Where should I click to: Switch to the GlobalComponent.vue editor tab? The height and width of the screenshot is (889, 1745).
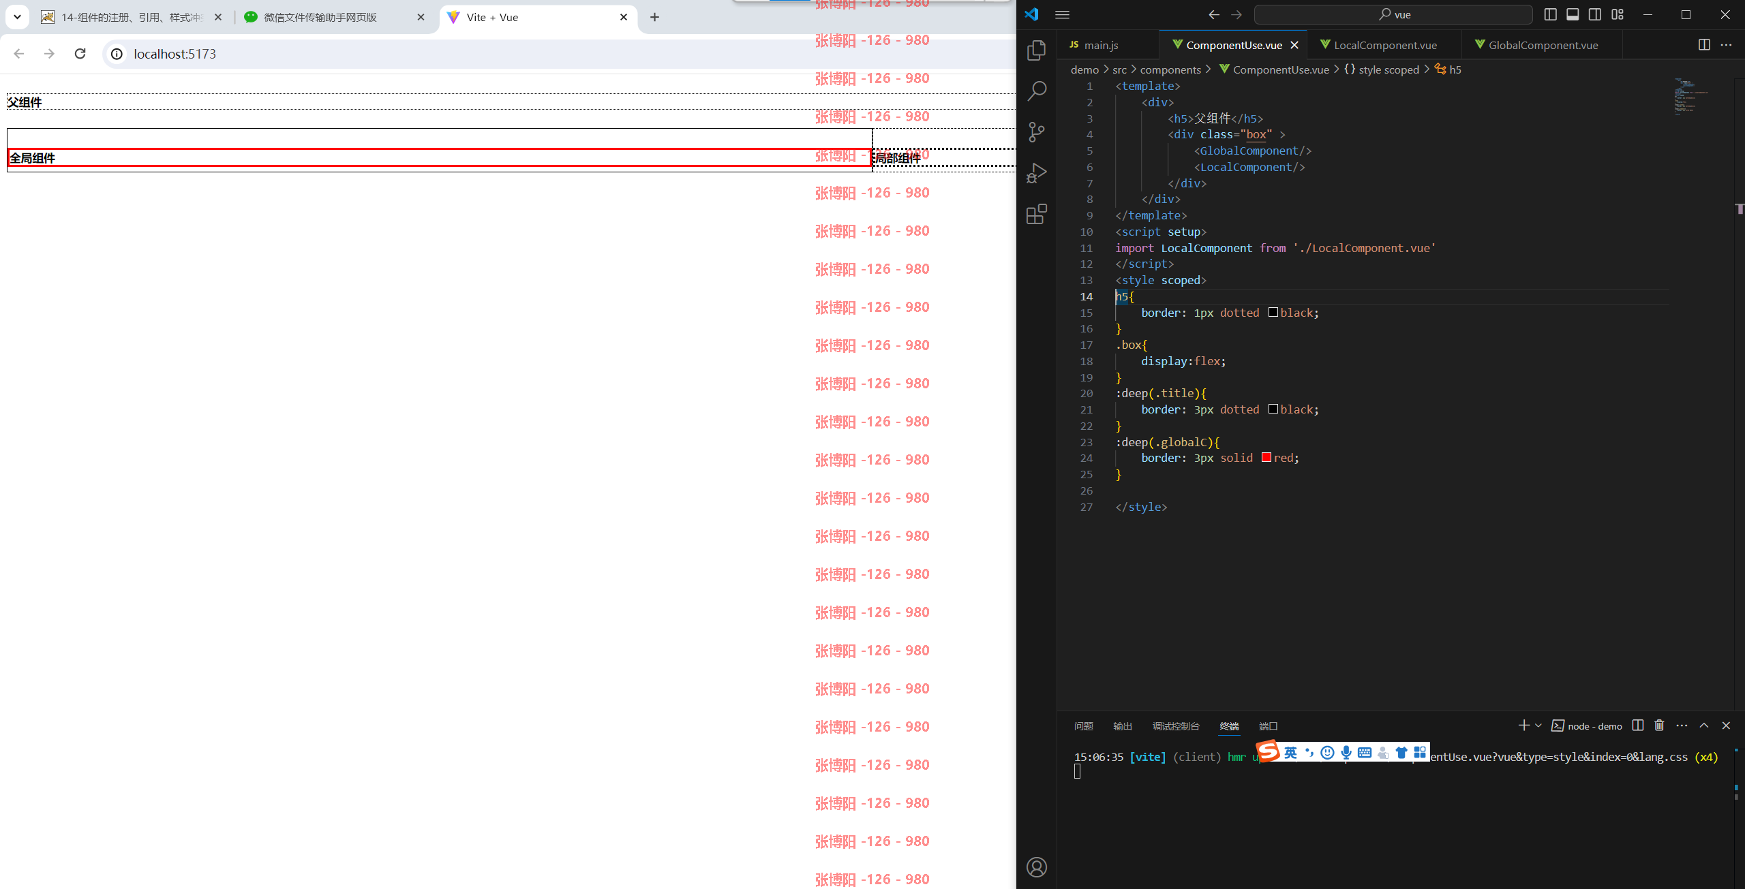coord(1543,45)
